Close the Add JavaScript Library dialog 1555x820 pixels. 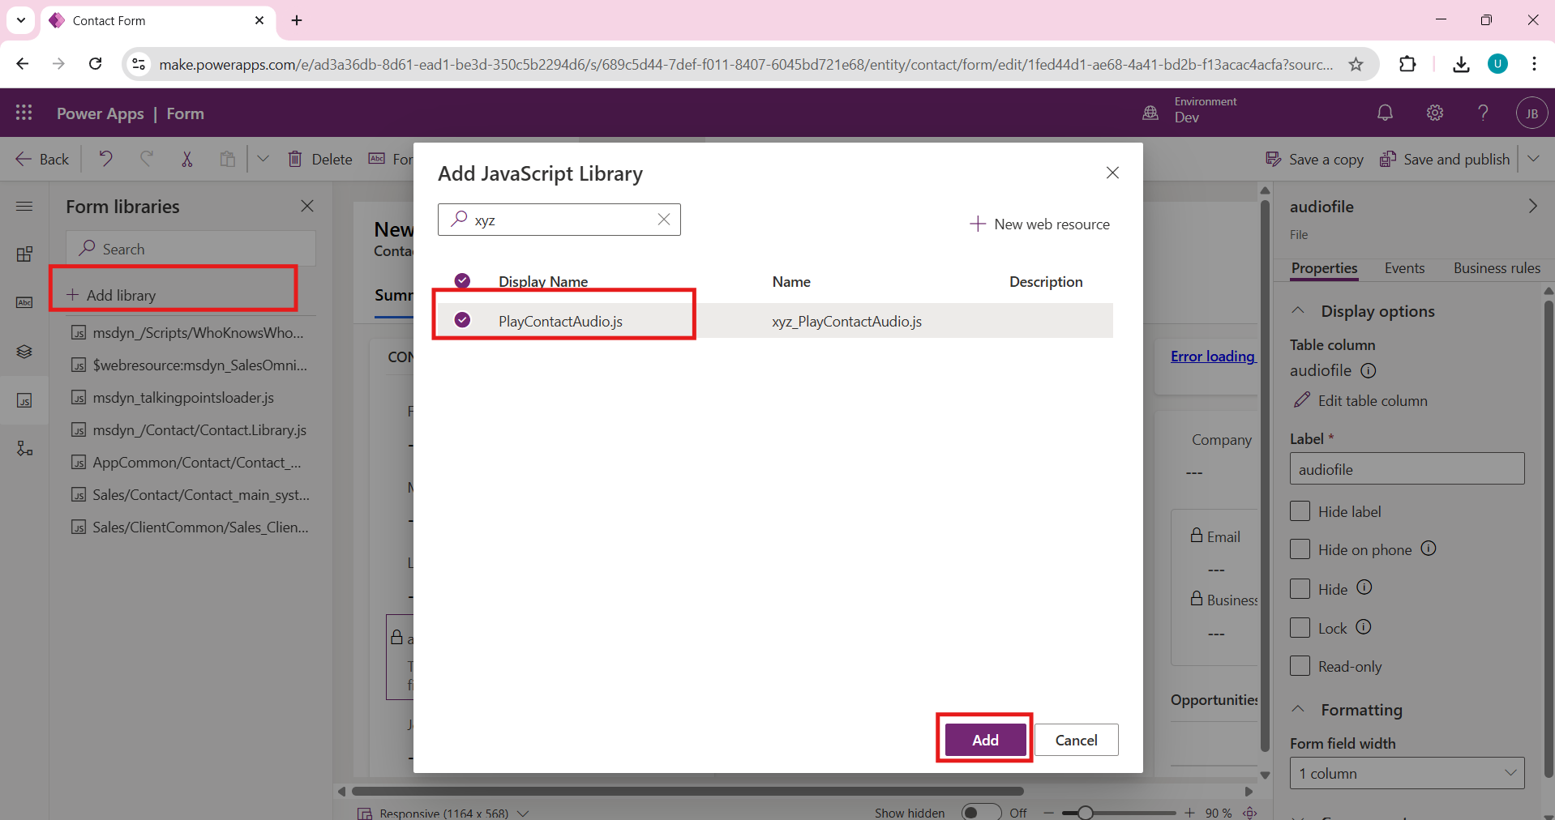(1112, 173)
